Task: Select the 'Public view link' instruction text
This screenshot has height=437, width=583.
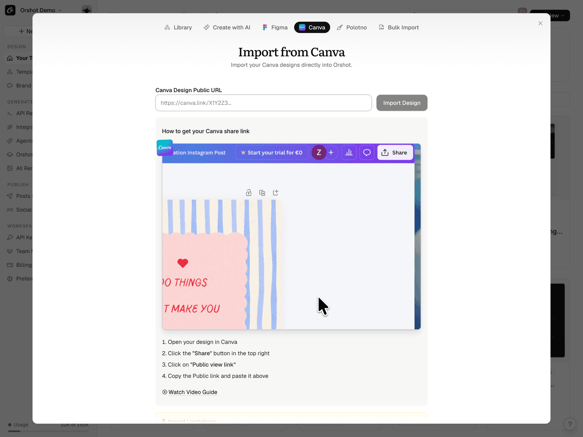Action: 213,365
